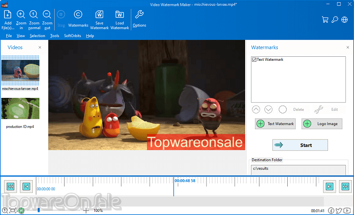Close the Videos panel

(40, 47)
